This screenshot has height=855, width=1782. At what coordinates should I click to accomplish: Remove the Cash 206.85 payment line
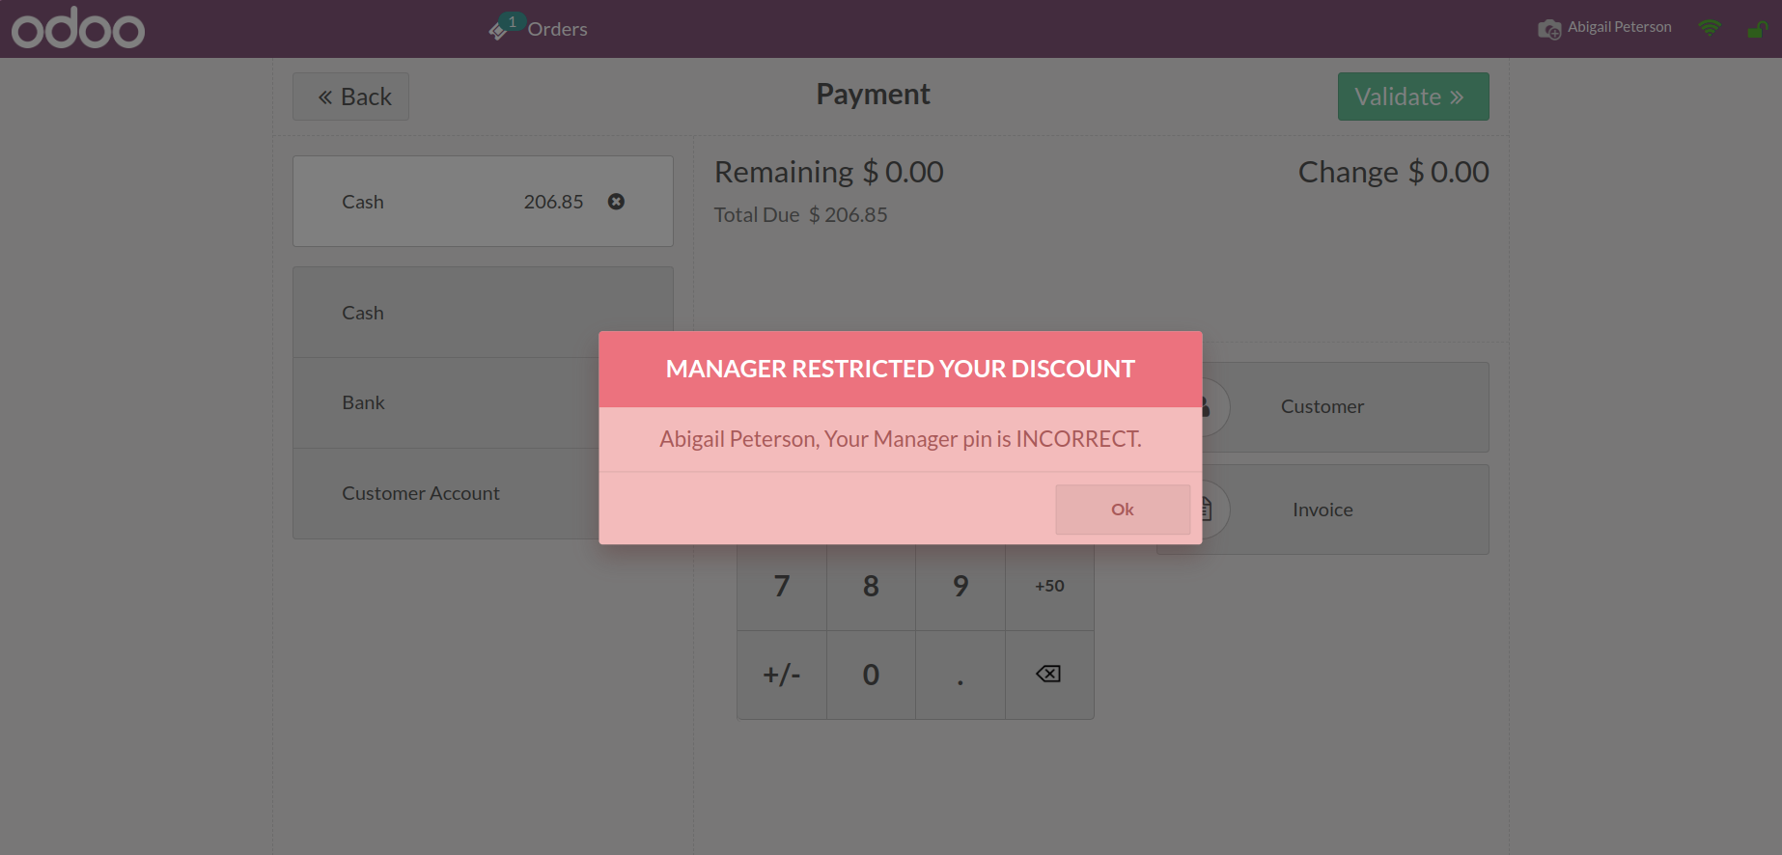[616, 202]
